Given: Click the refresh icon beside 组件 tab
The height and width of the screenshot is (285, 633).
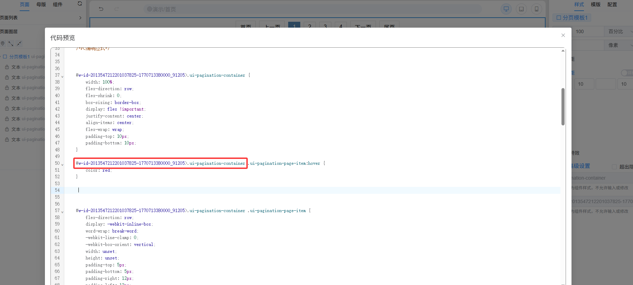Looking at the screenshot, I should (80, 4).
